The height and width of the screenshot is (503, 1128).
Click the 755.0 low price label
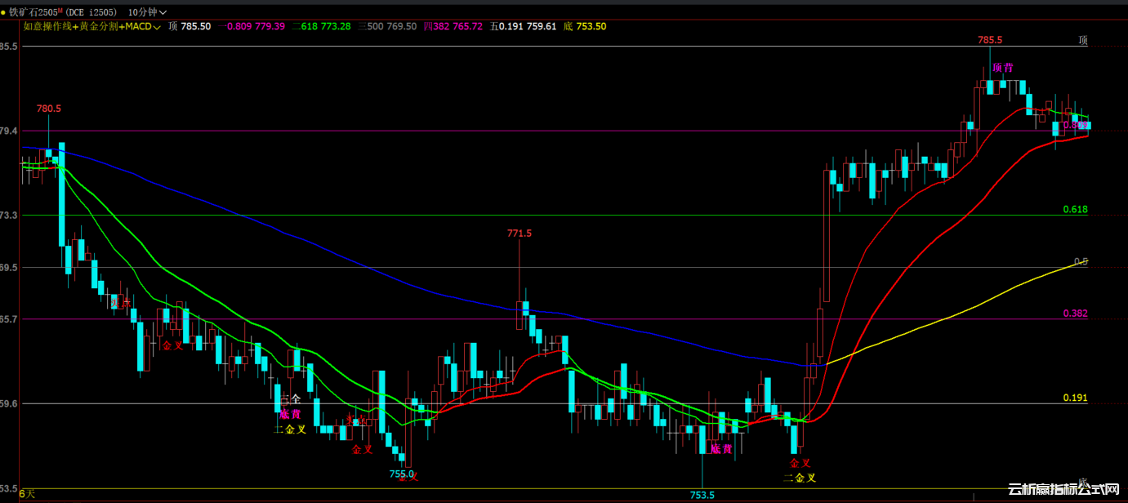click(x=401, y=474)
